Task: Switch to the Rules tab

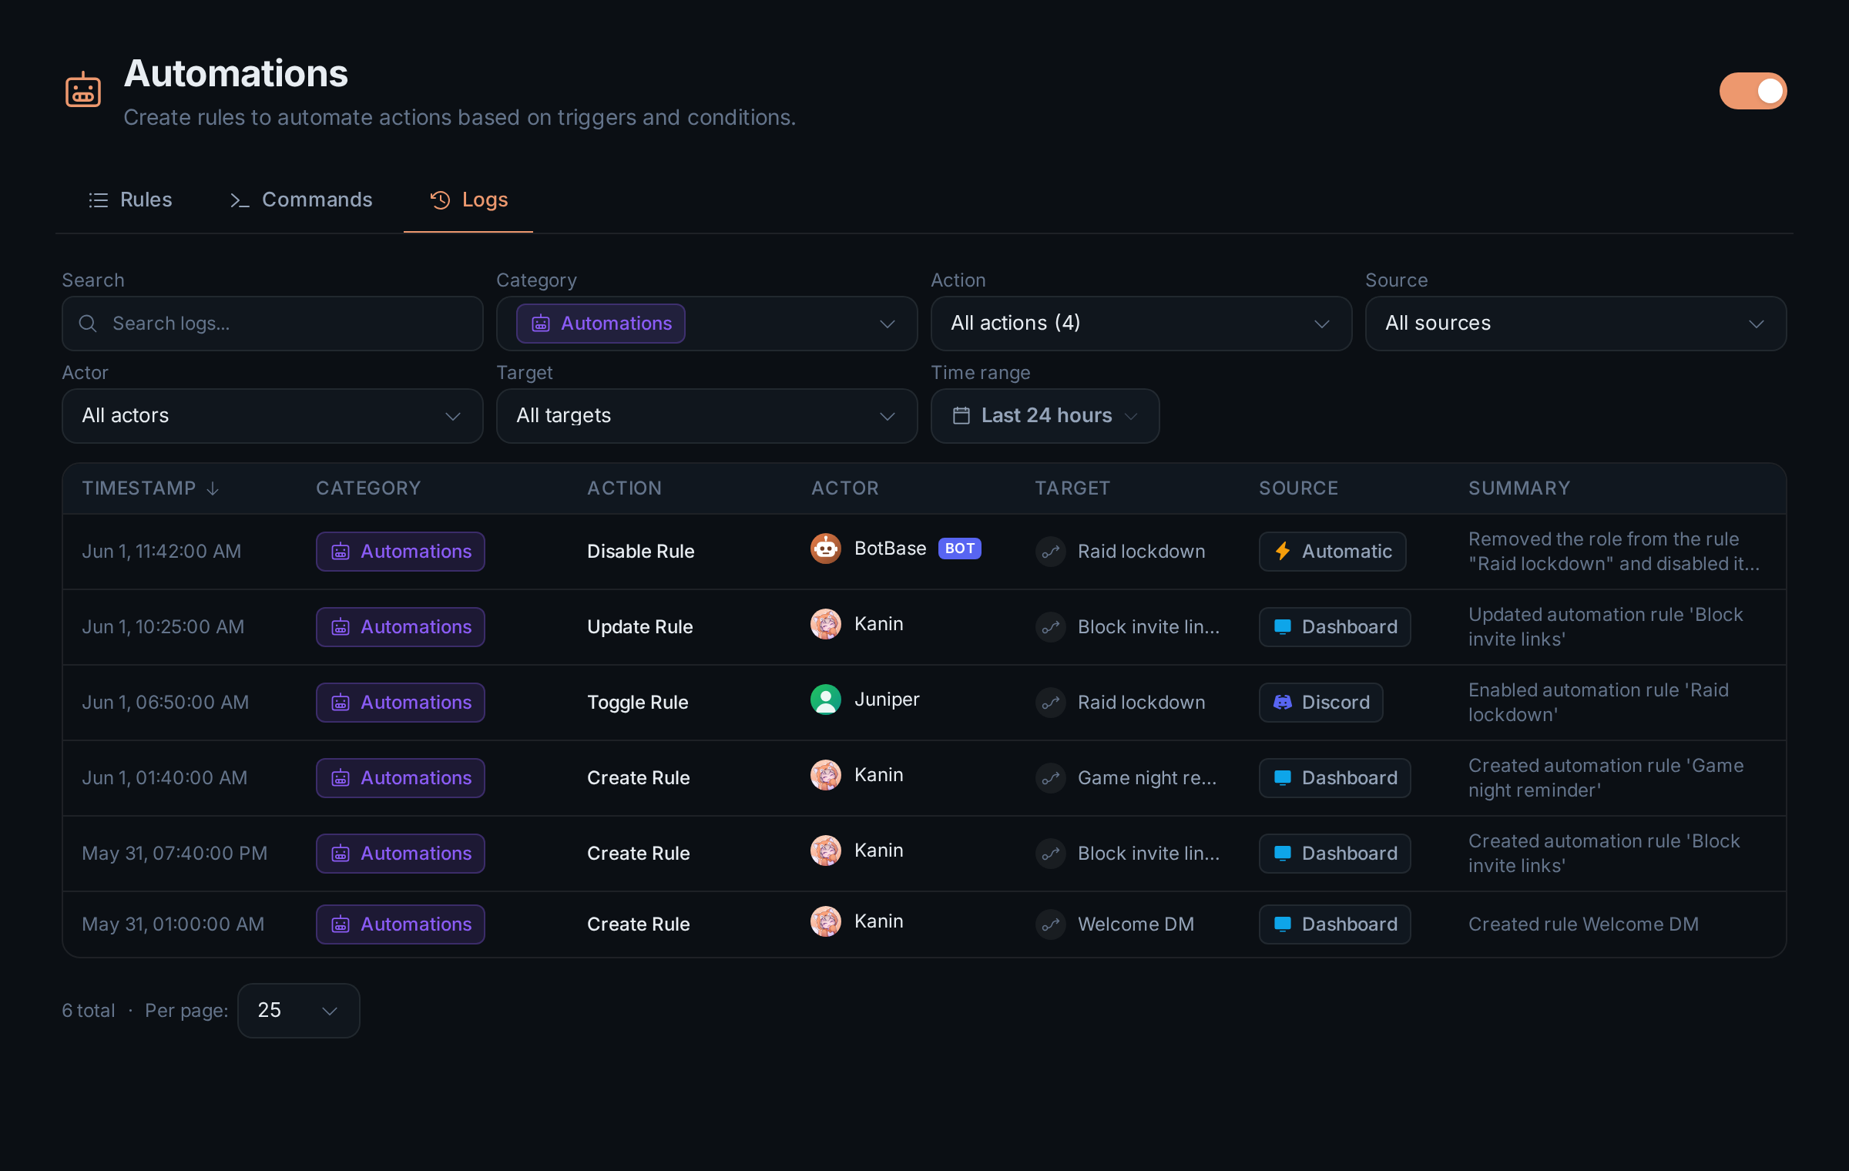Action: (x=130, y=200)
